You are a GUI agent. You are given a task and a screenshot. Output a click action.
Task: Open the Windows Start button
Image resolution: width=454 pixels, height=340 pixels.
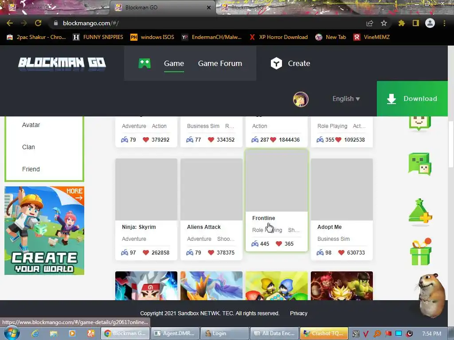point(12,333)
